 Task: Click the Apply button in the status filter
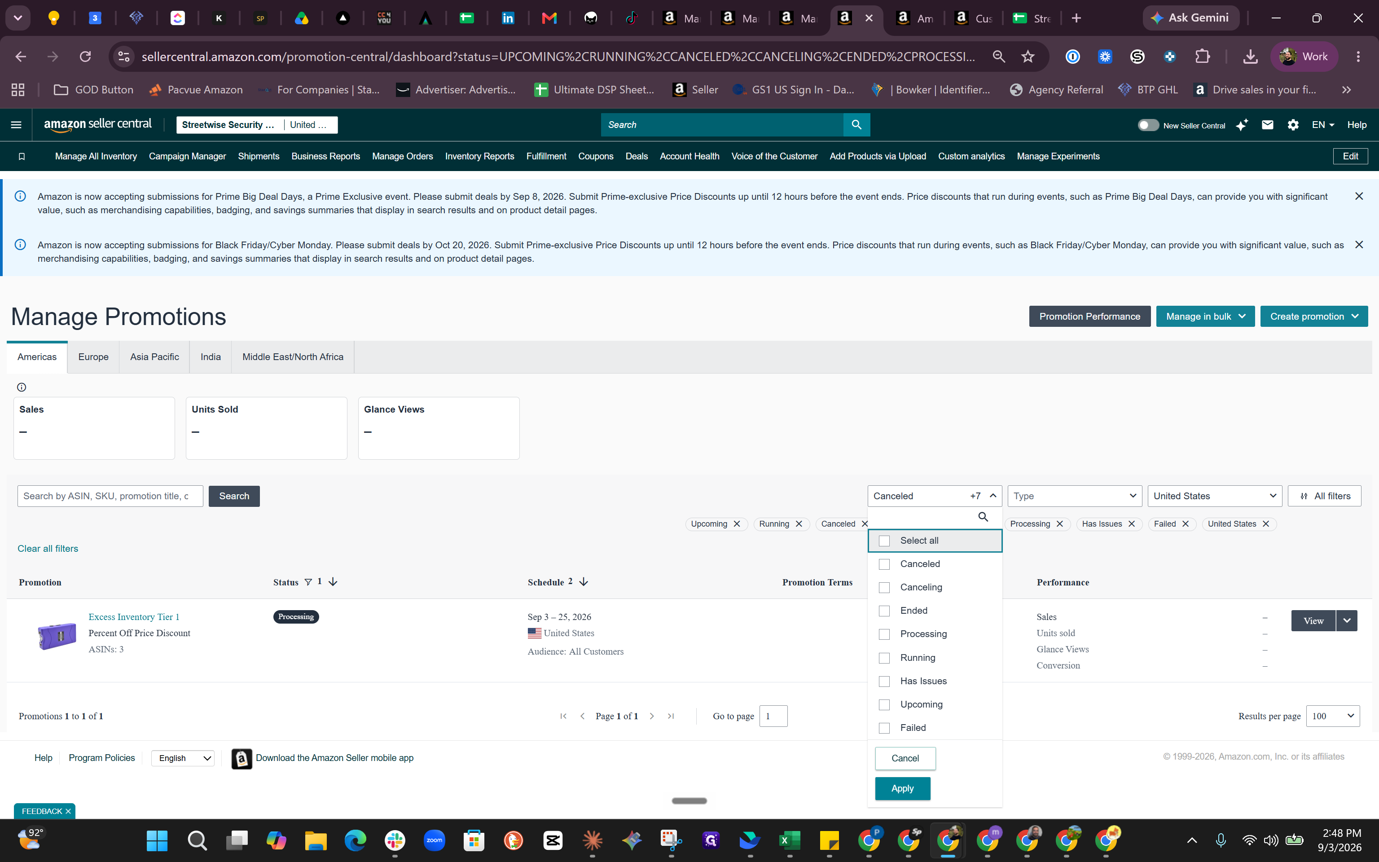[x=903, y=788]
